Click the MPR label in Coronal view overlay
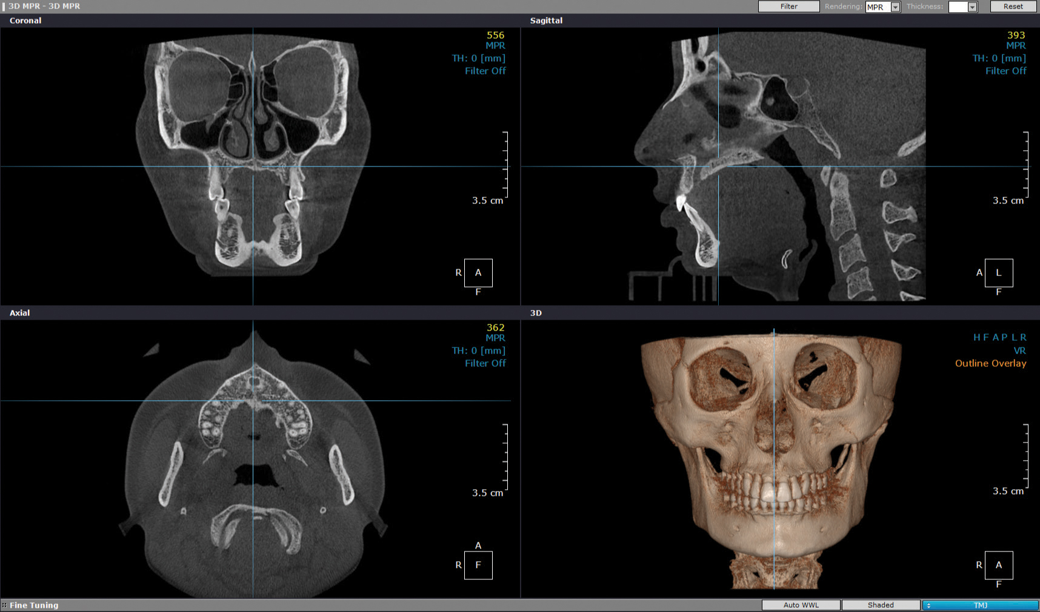 point(495,45)
